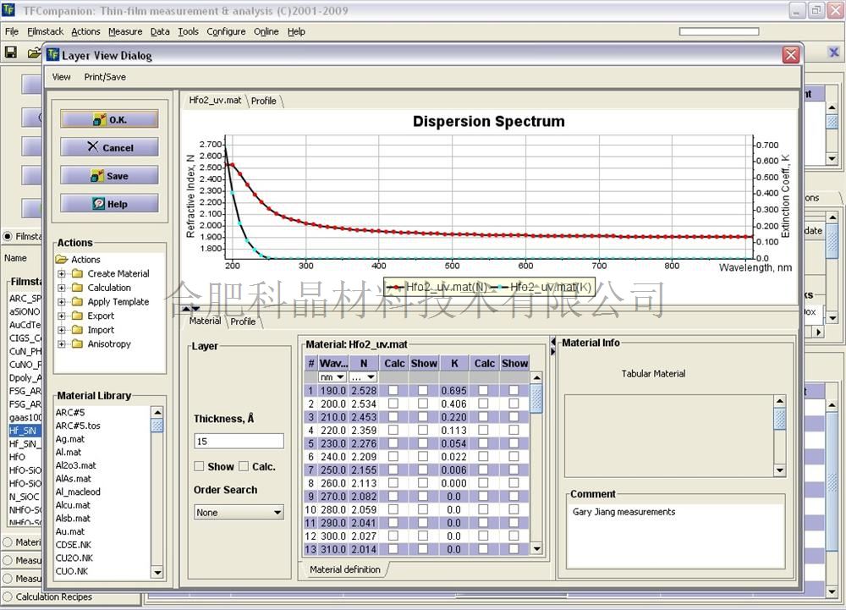
Task: Click the Comment text area
Action: tap(676, 536)
